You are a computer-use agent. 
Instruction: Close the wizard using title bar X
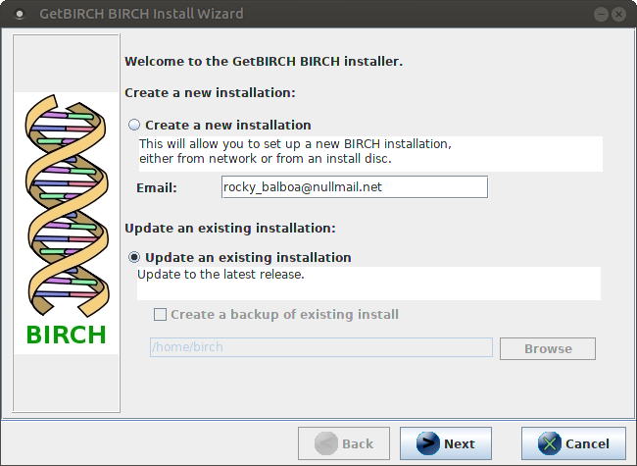coord(618,15)
